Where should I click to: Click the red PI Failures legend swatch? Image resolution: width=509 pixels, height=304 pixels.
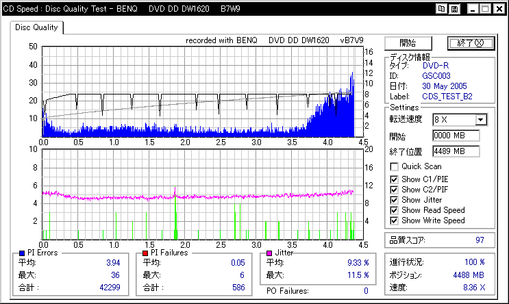point(145,253)
